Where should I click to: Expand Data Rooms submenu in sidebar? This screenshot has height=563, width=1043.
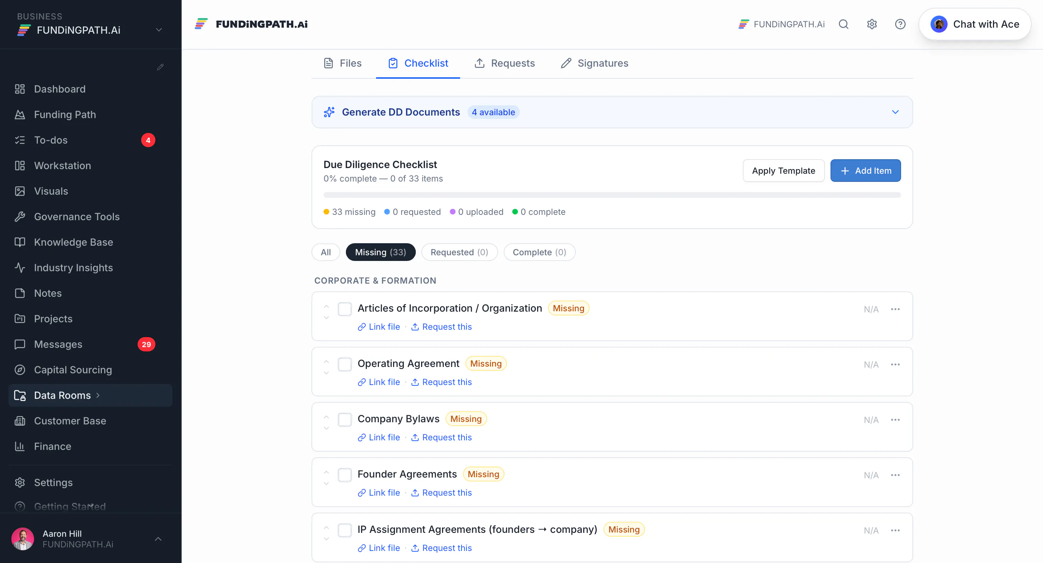click(x=98, y=395)
